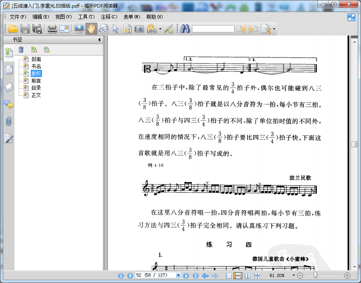Go to next page button

tap(186, 276)
